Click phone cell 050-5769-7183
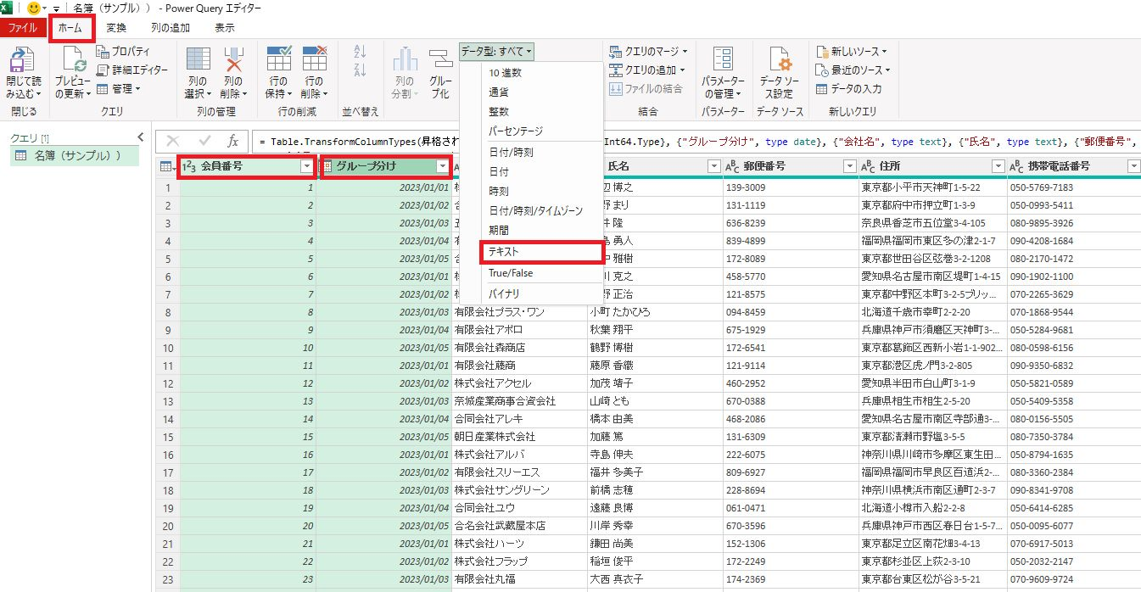The width and height of the screenshot is (1141, 592). pyautogui.click(x=1074, y=187)
